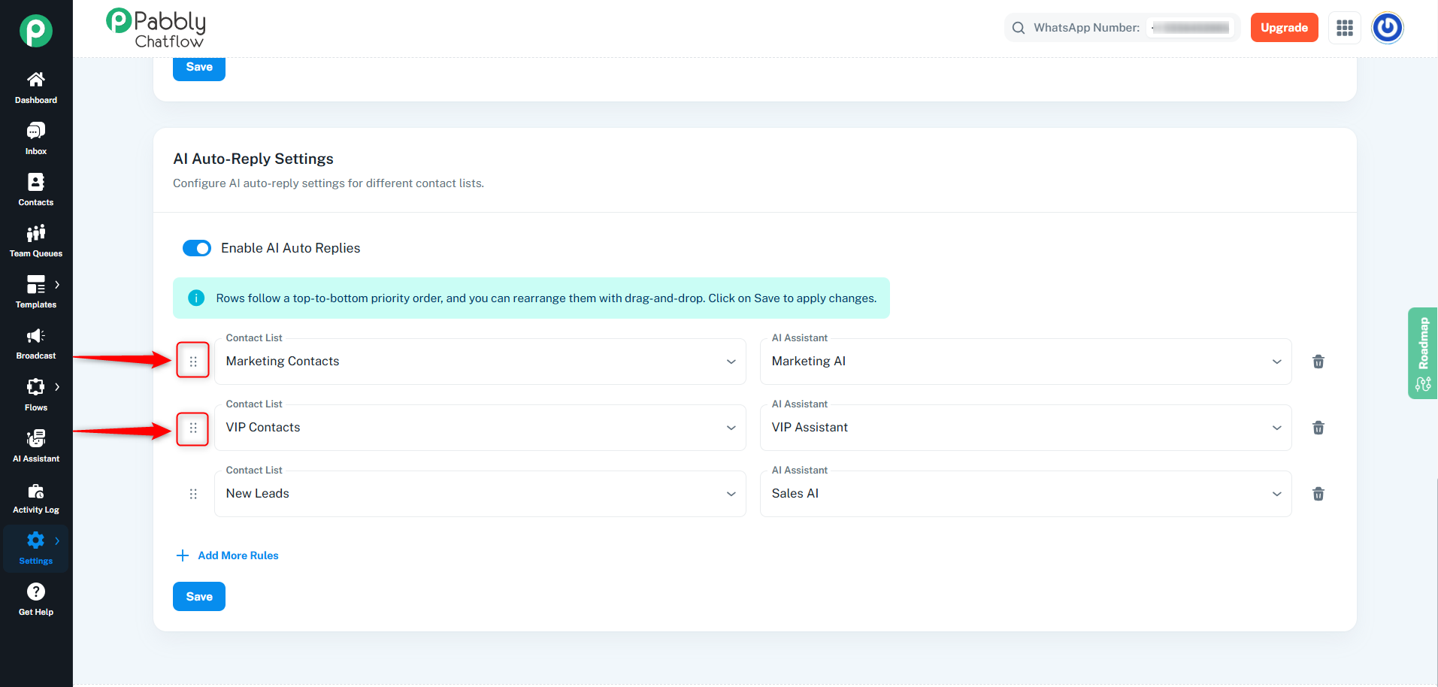This screenshot has height=687, width=1438.
Task: Open AI Assistant in the sidebar
Action: 36,446
